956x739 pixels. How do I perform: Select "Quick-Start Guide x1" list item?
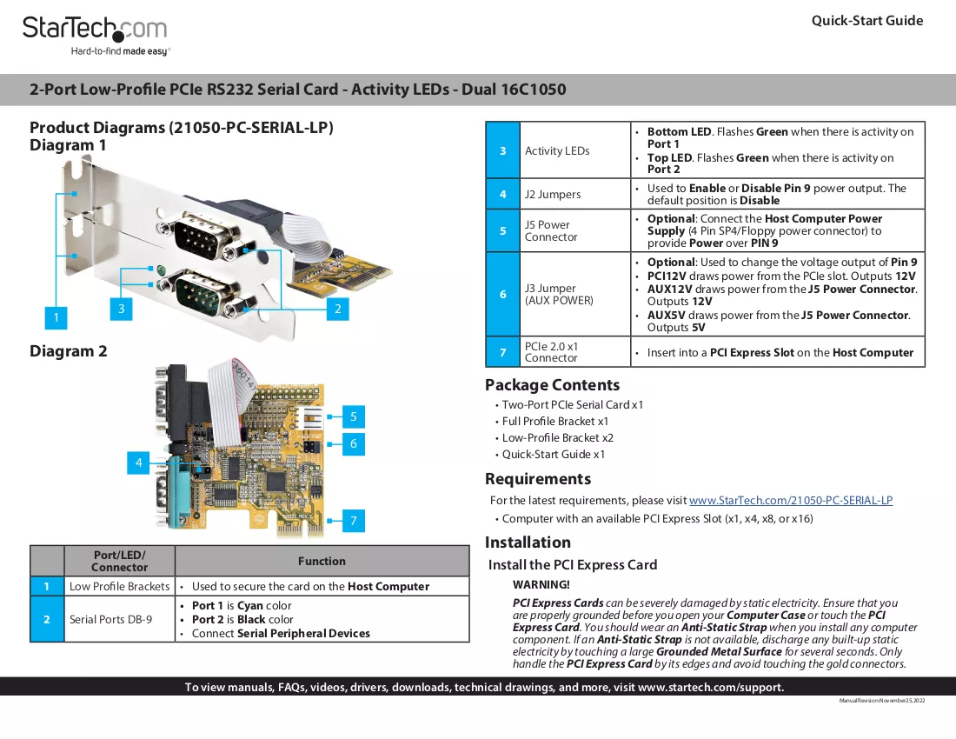[554, 454]
